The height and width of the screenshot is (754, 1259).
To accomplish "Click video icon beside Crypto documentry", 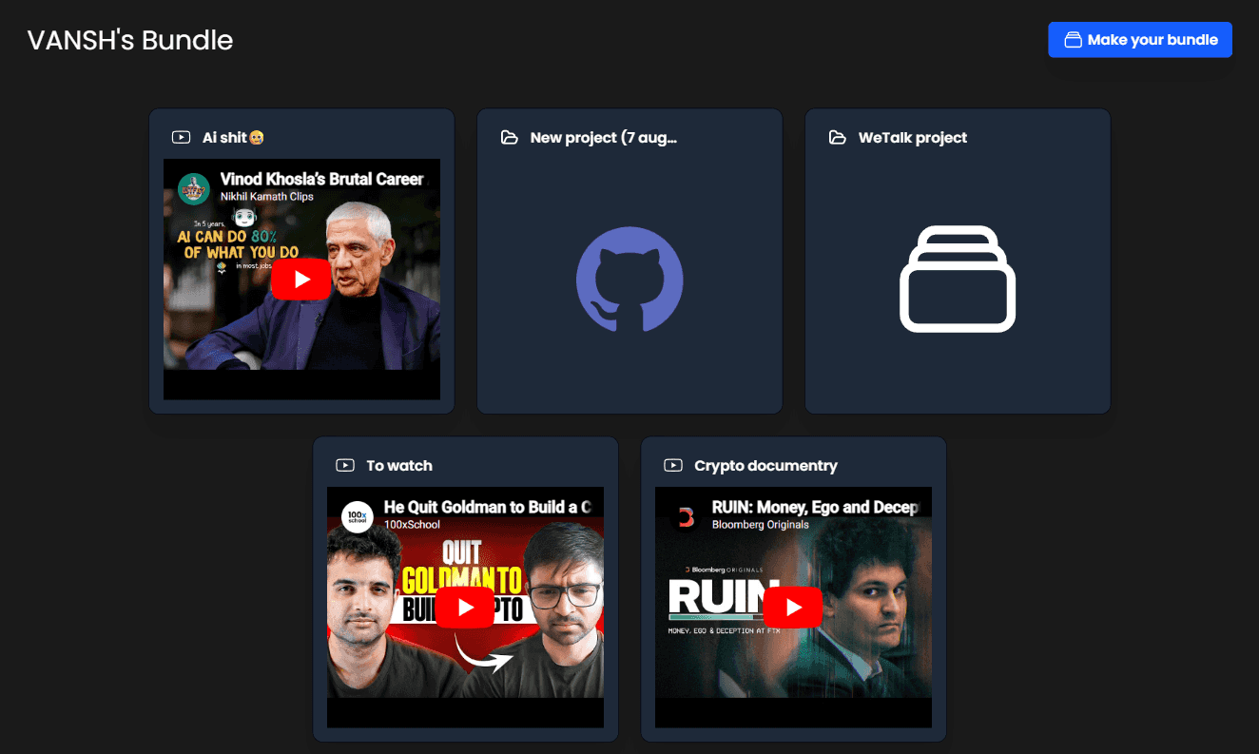I will tap(673, 466).
